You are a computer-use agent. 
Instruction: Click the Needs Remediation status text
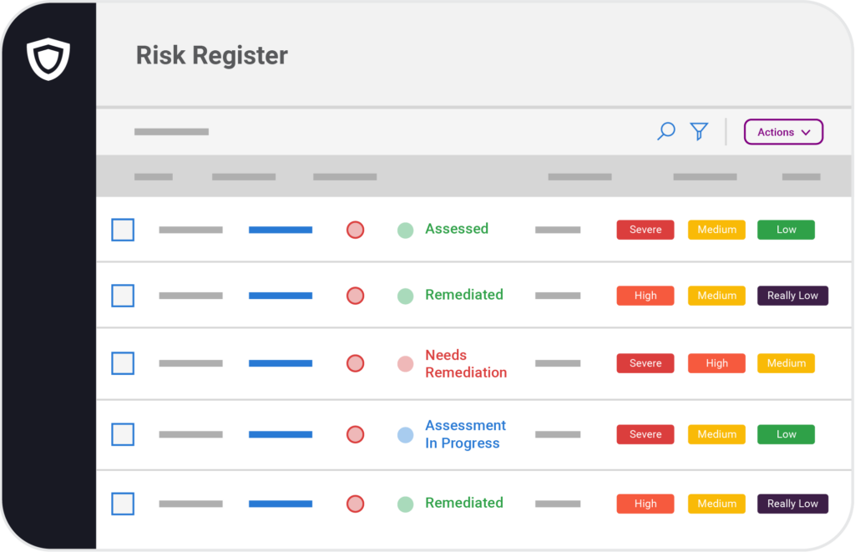tap(466, 363)
